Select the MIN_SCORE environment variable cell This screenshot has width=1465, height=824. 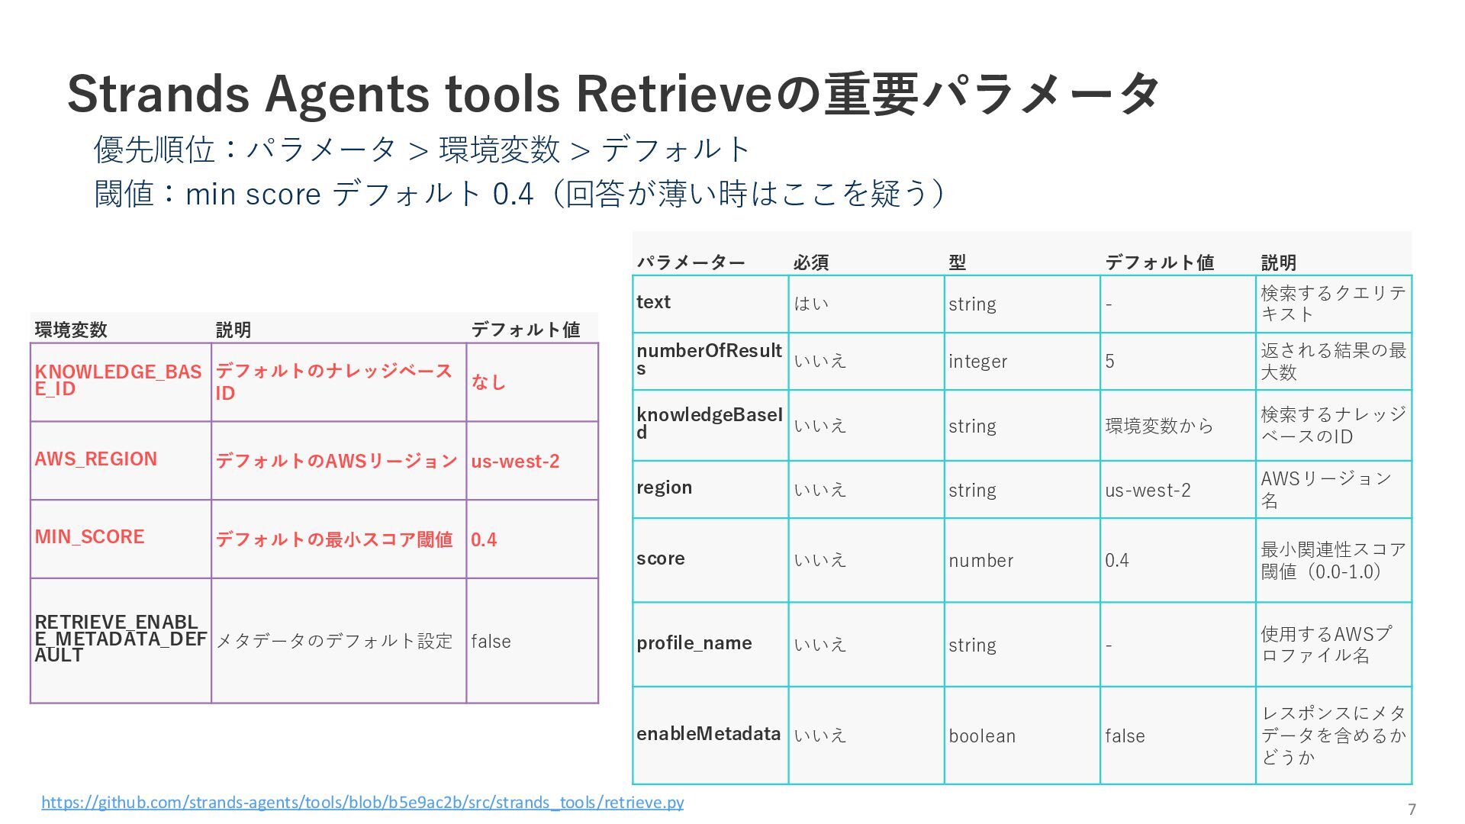click(x=89, y=537)
